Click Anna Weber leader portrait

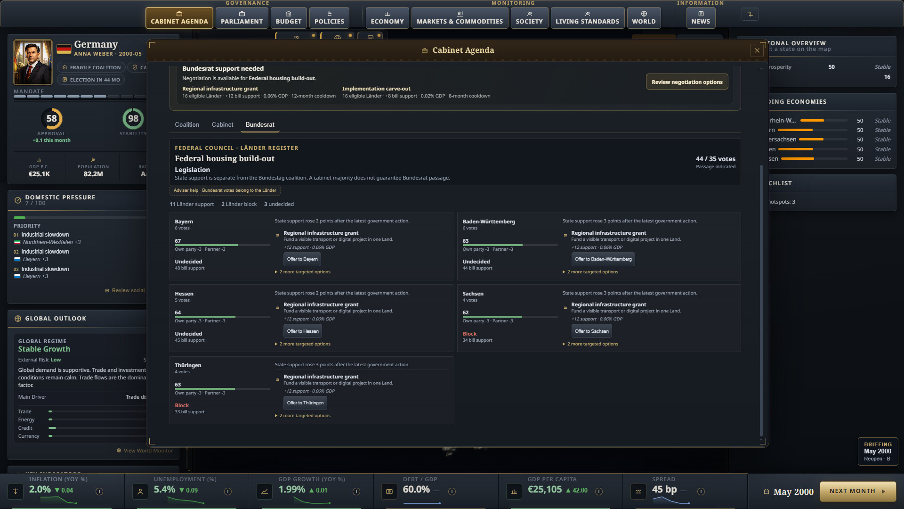click(33, 62)
